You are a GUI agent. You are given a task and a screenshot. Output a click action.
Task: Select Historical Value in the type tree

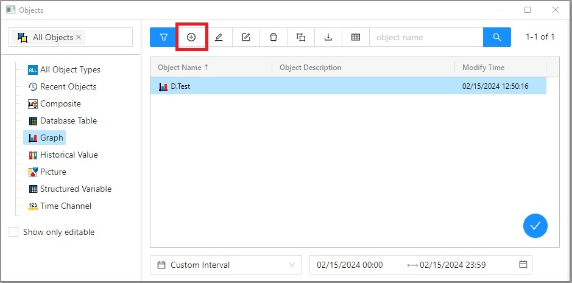pos(69,155)
